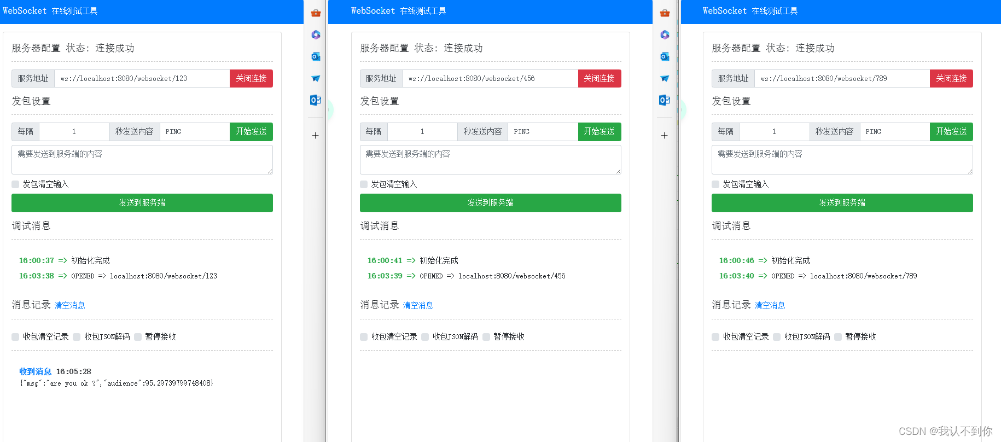This screenshot has height=442, width=1001.
Task: Toggle 发包清空输入 checkbox in the /123 window
Action: (x=15, y=184)
